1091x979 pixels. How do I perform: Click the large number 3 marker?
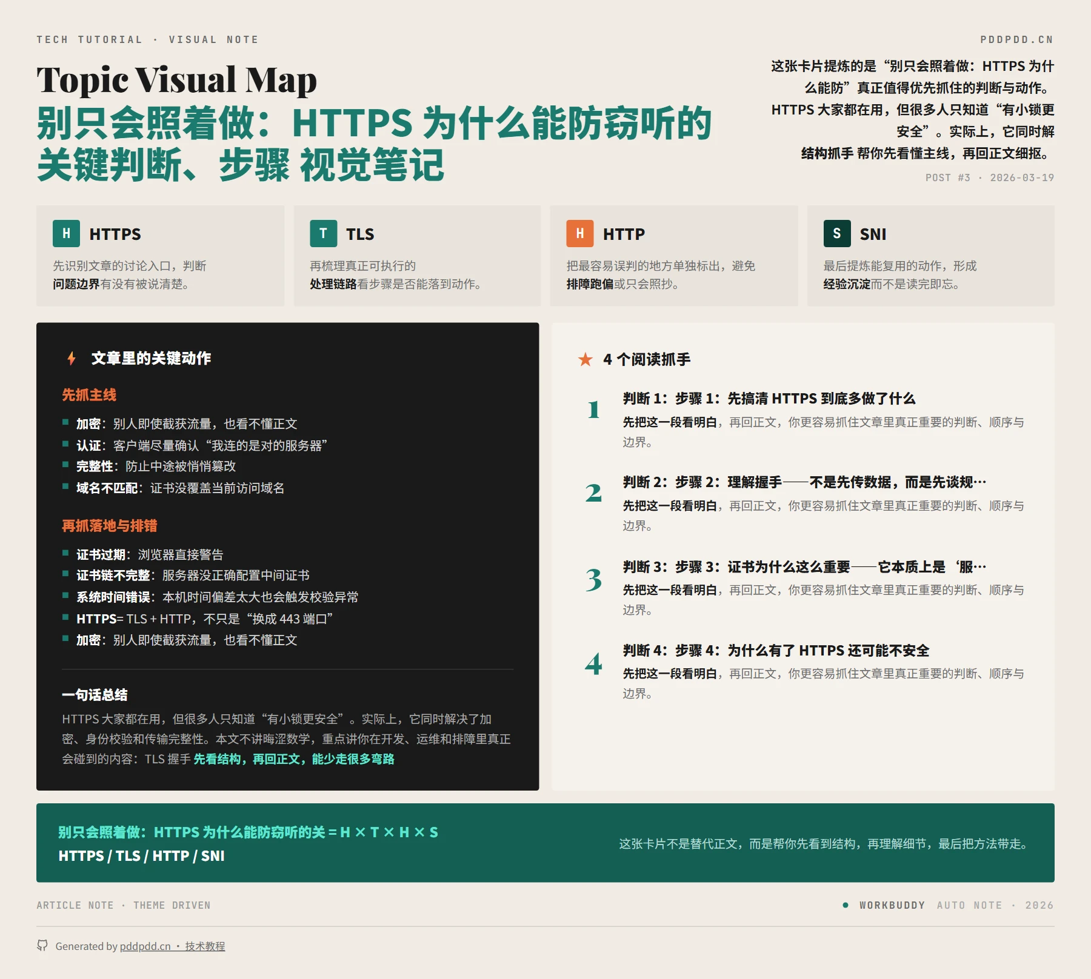[593, 579]
